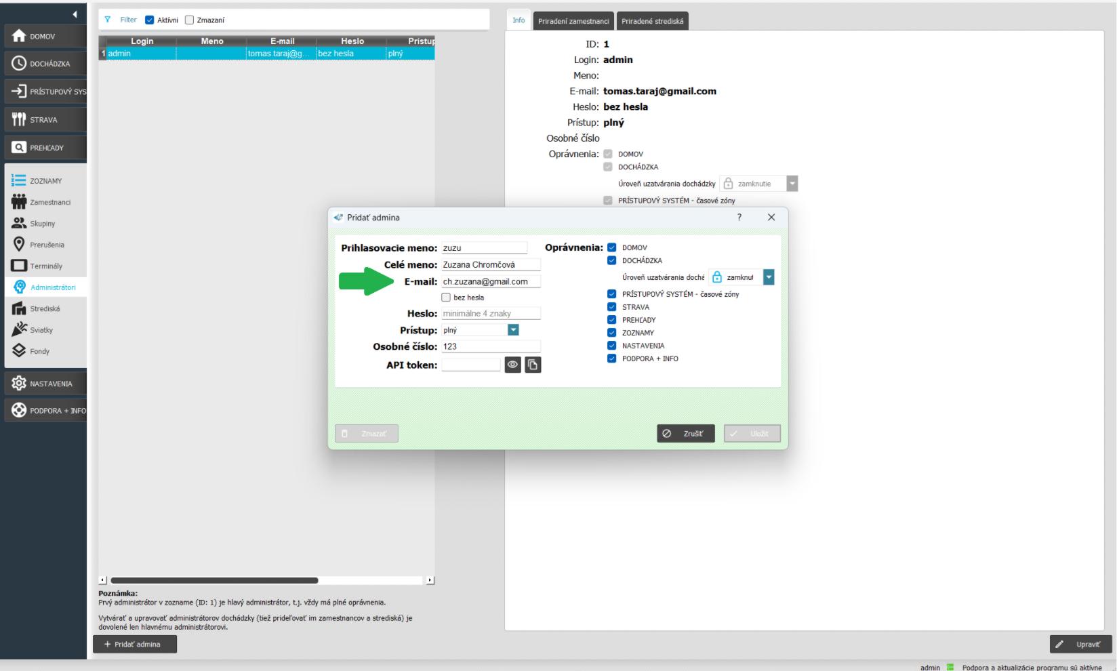This screenshot has height=671, width=1117.
Task: Open Terminály list in sidebar
Action: pos(45,266)
